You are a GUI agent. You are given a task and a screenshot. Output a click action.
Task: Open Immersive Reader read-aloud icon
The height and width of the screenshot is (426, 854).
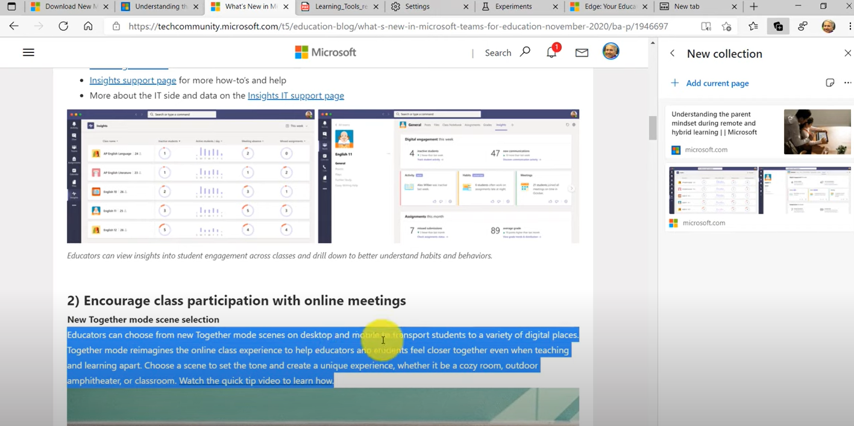(x=706, y=26)
